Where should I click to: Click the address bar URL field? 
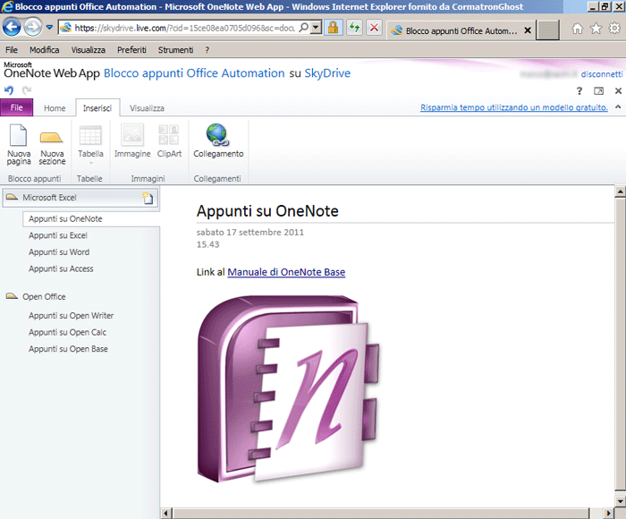click(x=184, y=28)
